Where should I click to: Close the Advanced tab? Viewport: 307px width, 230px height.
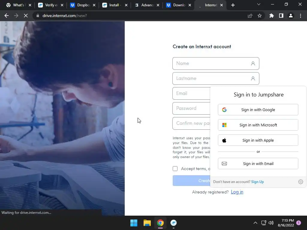point(158,5)
